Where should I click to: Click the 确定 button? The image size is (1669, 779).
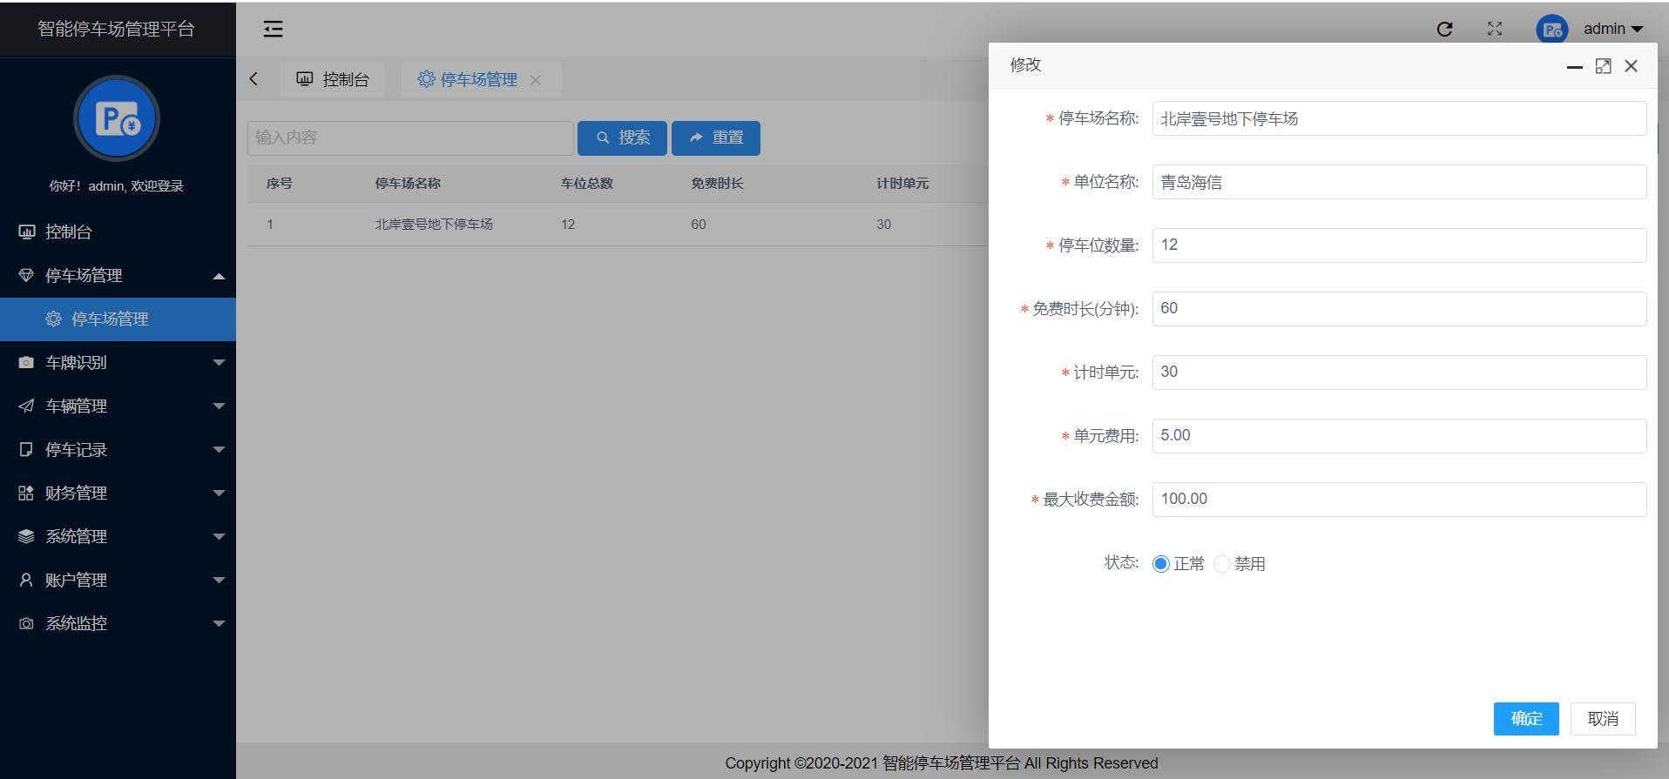(x=1525, y=719)
